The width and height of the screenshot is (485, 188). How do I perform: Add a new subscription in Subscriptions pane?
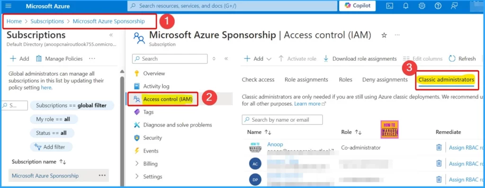[x=19, y=59]
